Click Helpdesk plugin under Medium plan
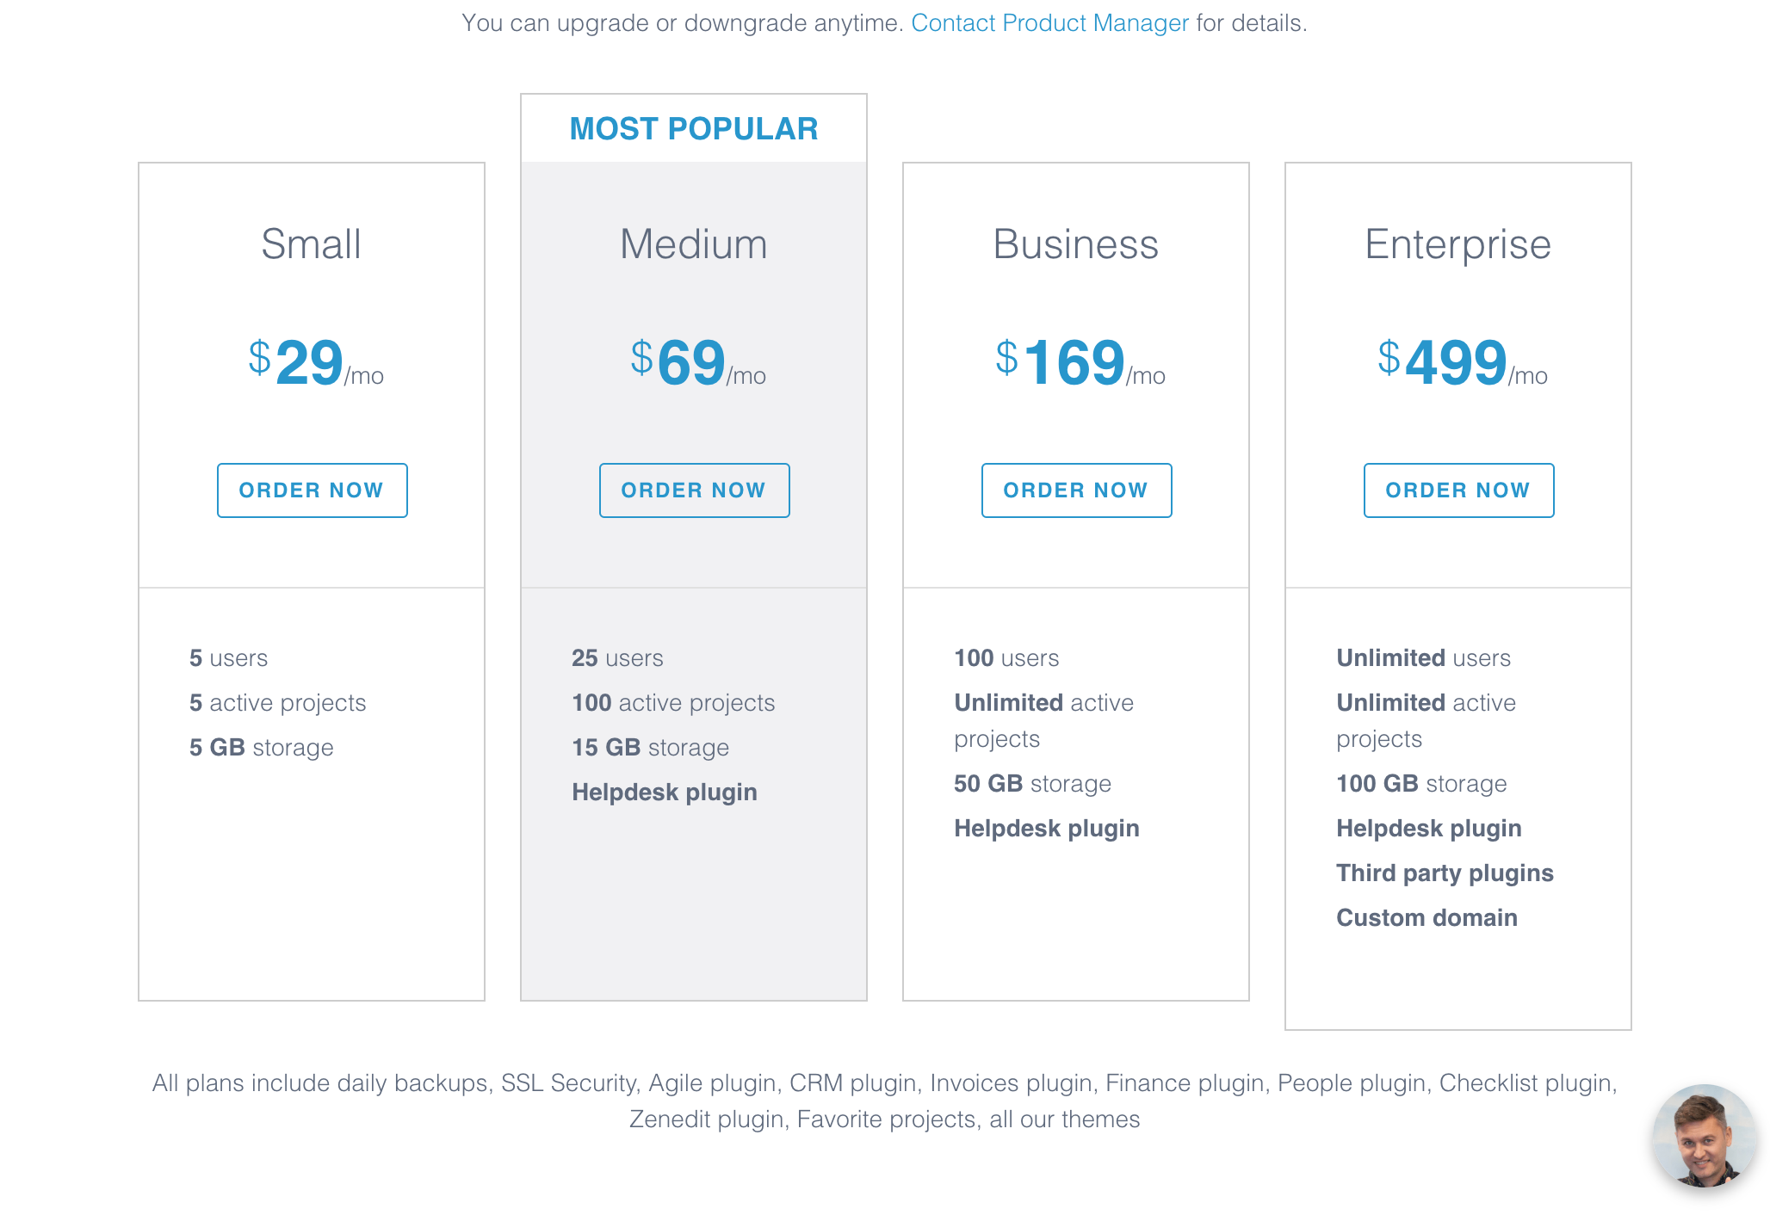The height and width of the screenshot is (1215, 1770). (x=665, y=793)
